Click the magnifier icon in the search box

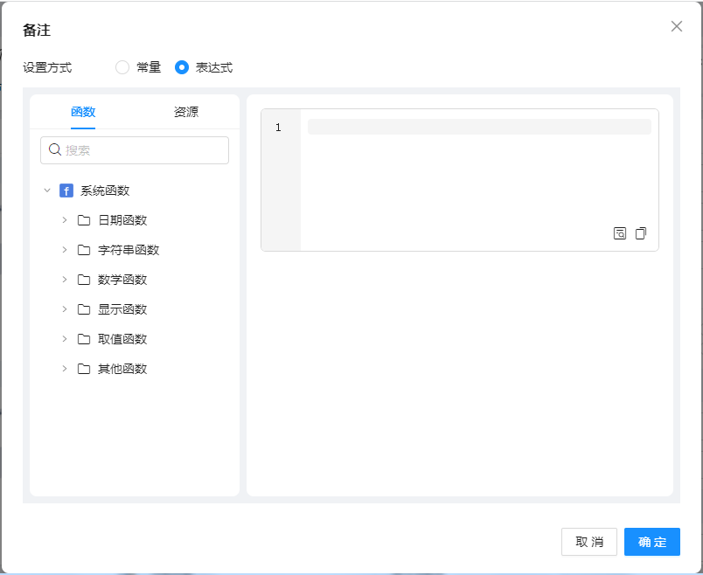coord(55,150)
